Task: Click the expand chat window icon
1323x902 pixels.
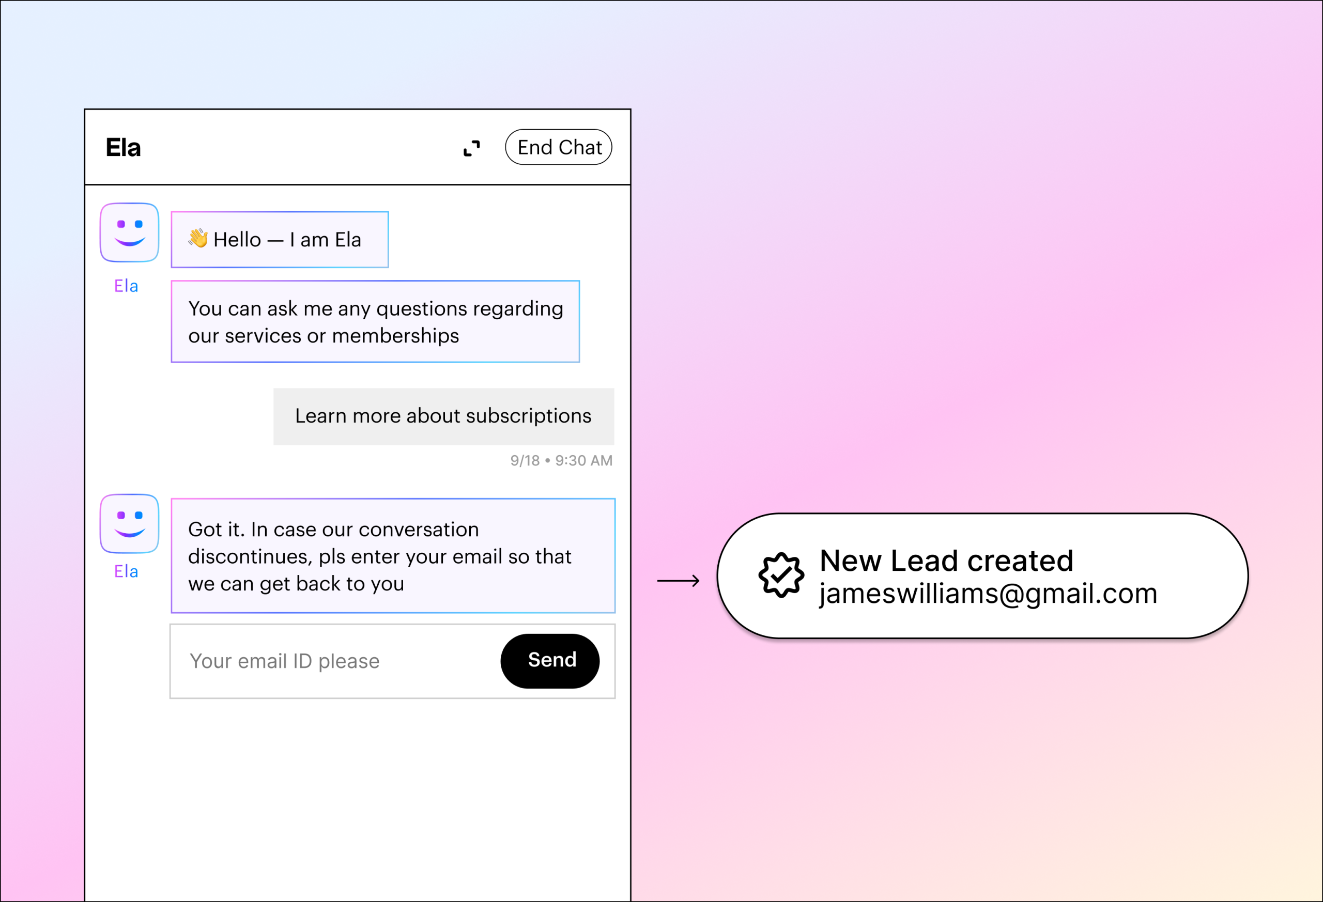Action: [471, 148]
